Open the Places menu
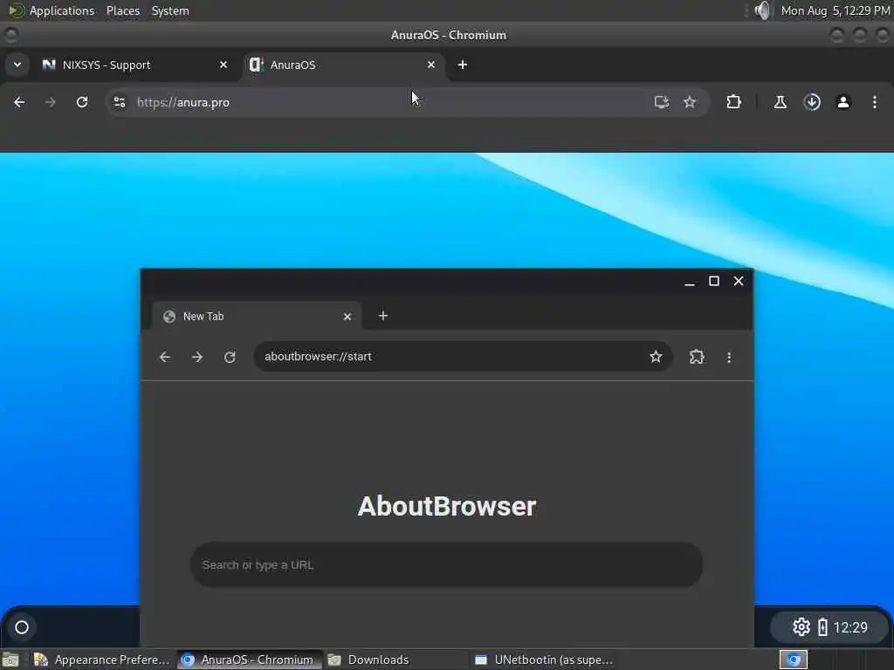Image resolution: width=894 pixels, height=670 pixels. point(123,10)
